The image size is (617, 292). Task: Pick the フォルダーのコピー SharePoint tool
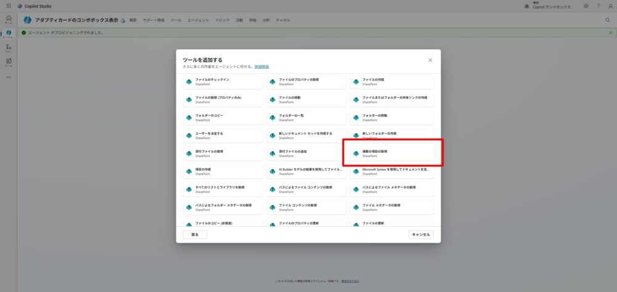tap(225, 117)
